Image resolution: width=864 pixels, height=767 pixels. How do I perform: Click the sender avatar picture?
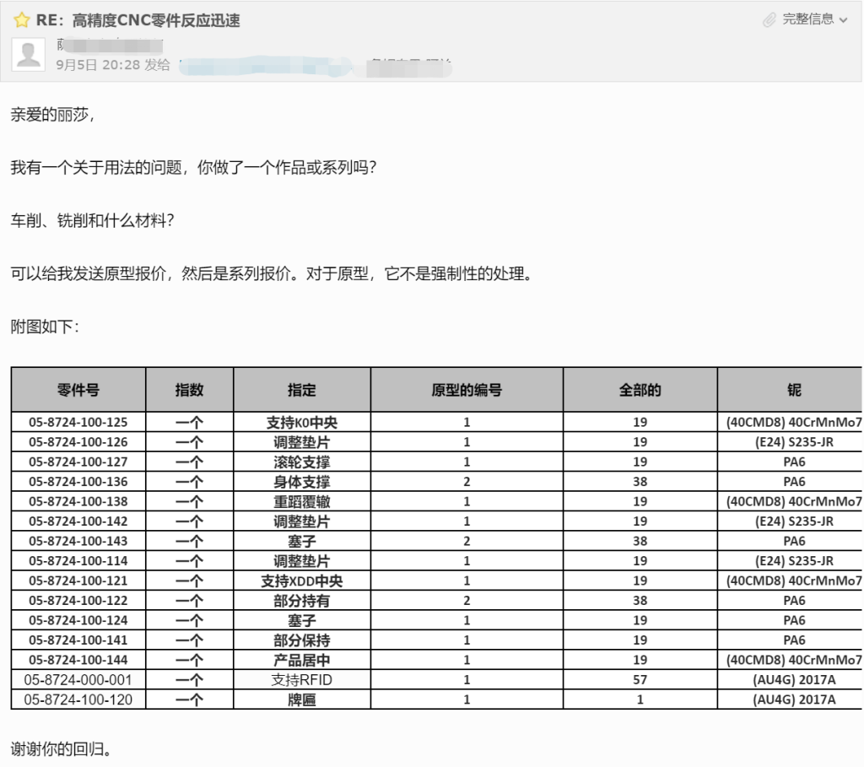tap(28, 55)
